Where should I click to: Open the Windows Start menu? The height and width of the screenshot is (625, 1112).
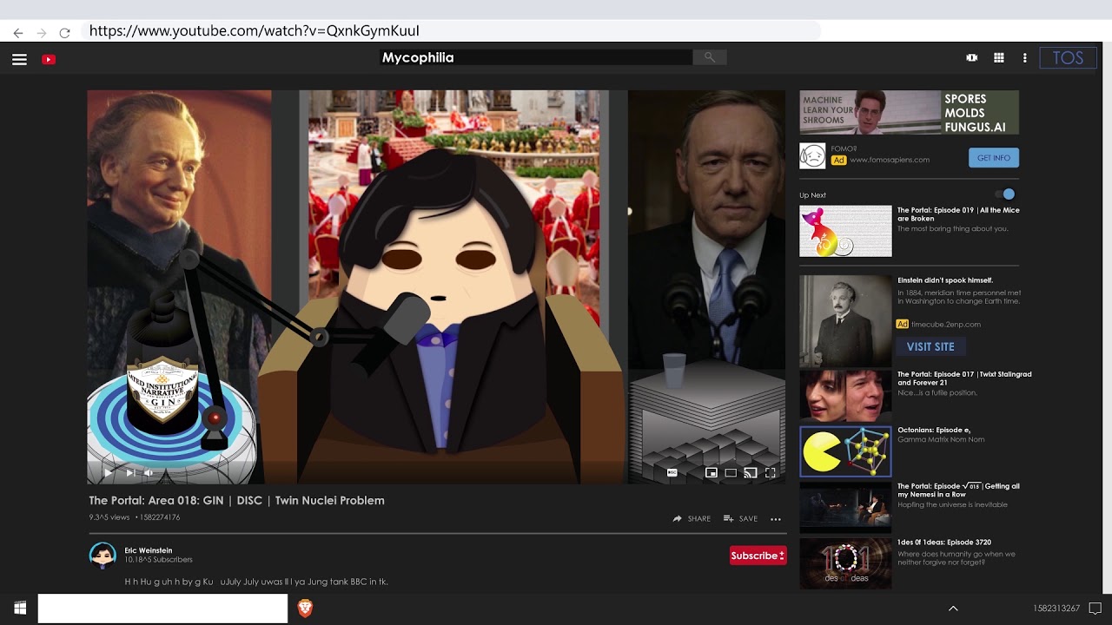[x=19, y=608]
